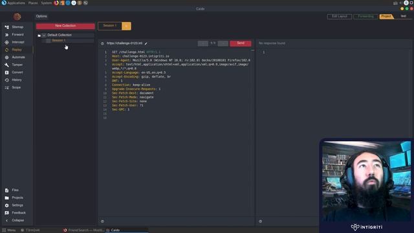414x233 pixels.
Task: Toggle the Forwarding button
Action: (x=365, y=16)
